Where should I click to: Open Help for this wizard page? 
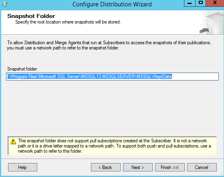pyautogui.click(x=22, y=167)
